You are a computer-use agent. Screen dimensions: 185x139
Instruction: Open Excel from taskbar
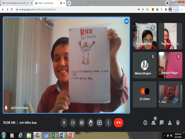point(54,136)
